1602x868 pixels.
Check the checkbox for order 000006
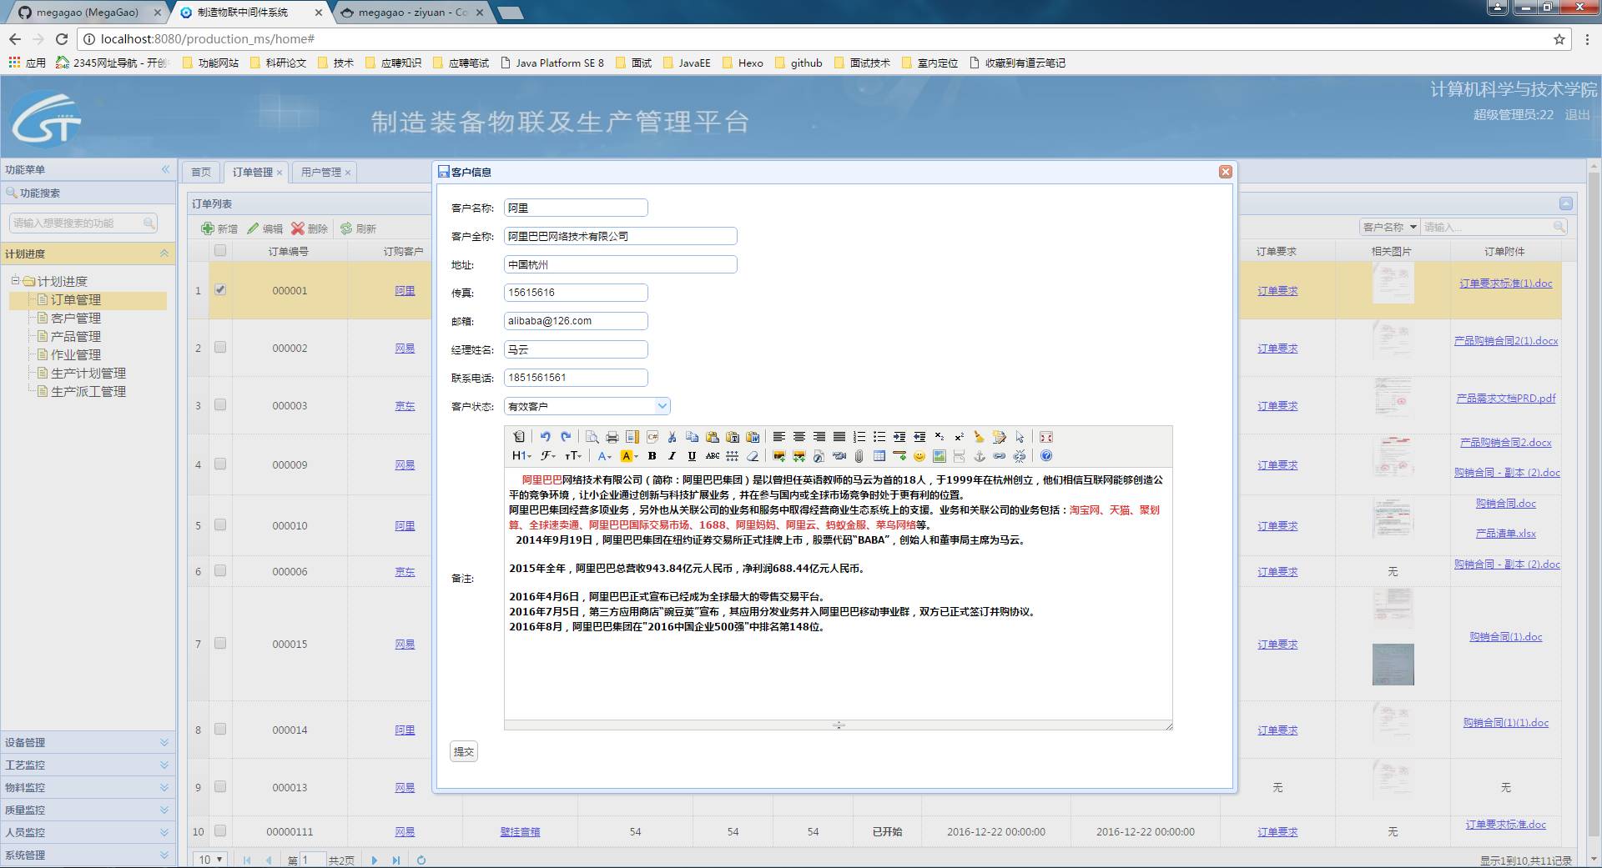(x=220, y=571)
